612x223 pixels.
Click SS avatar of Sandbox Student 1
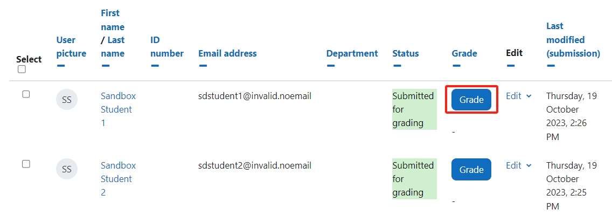(x=67, y=100)
